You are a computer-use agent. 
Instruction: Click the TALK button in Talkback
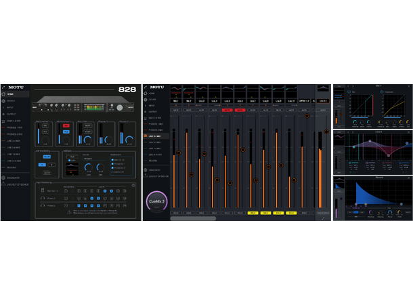tap(72, 157)
